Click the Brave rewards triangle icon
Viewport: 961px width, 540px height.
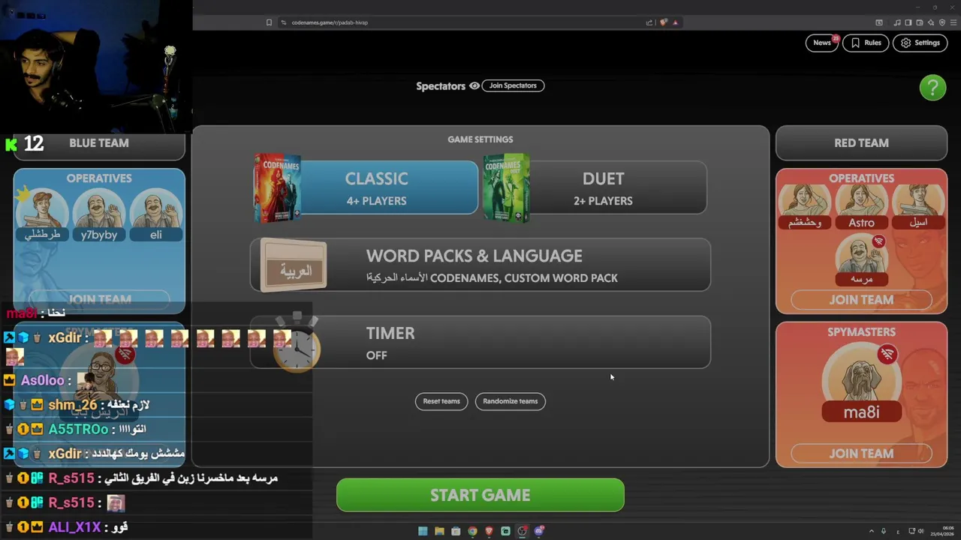click(x=675, y=22)
